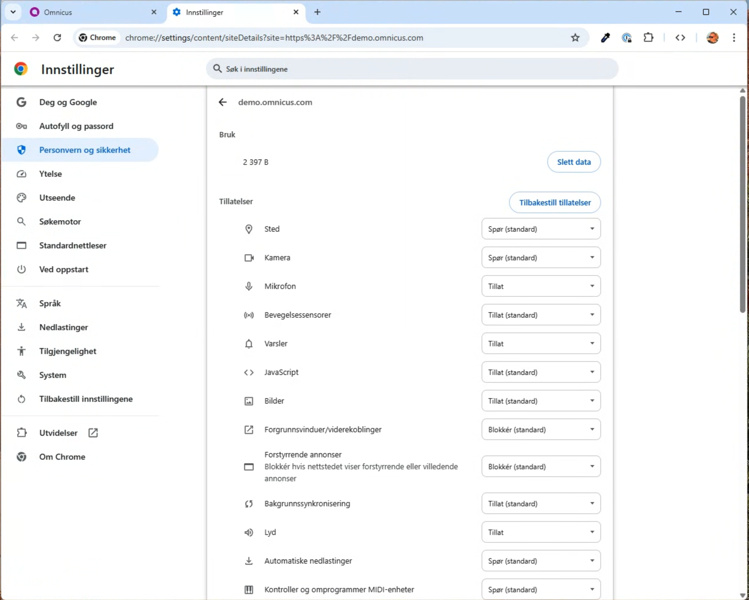This screenshot has width=749, height=600.
Task: Open Nedlastinger via download icon
Action: pyautogui.click(x=21, y=327)
